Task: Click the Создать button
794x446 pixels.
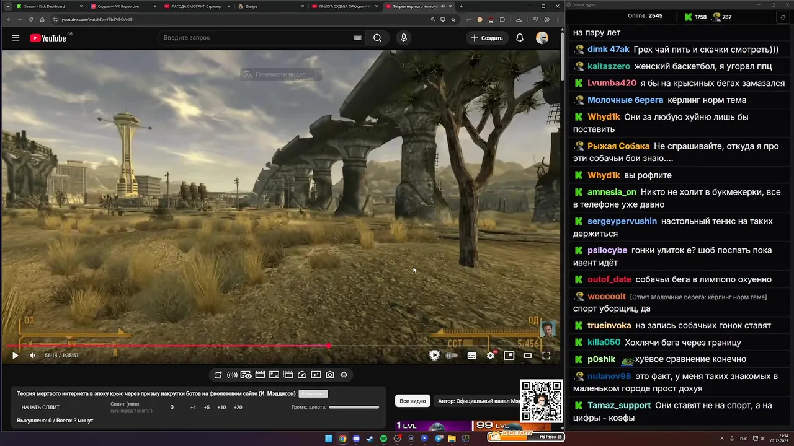Action: click(x=487, y=38)
